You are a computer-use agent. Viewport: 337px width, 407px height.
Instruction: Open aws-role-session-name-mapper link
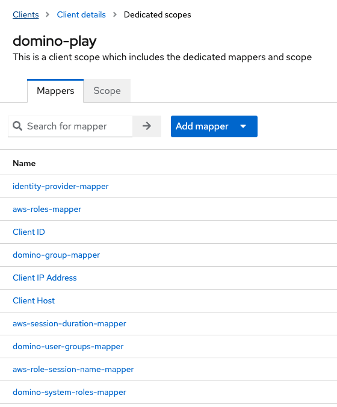[x=73, y=369]
